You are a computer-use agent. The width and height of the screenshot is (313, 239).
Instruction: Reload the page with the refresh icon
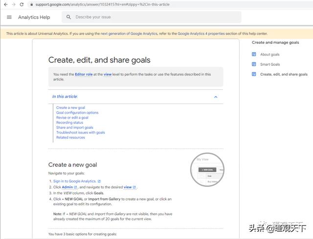(x=22, y=4)
